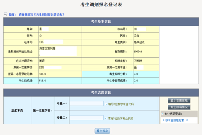Click bullet arrow before second 填写5位数字专业代码
Screen dimensions: 202x135
[106, 118]
